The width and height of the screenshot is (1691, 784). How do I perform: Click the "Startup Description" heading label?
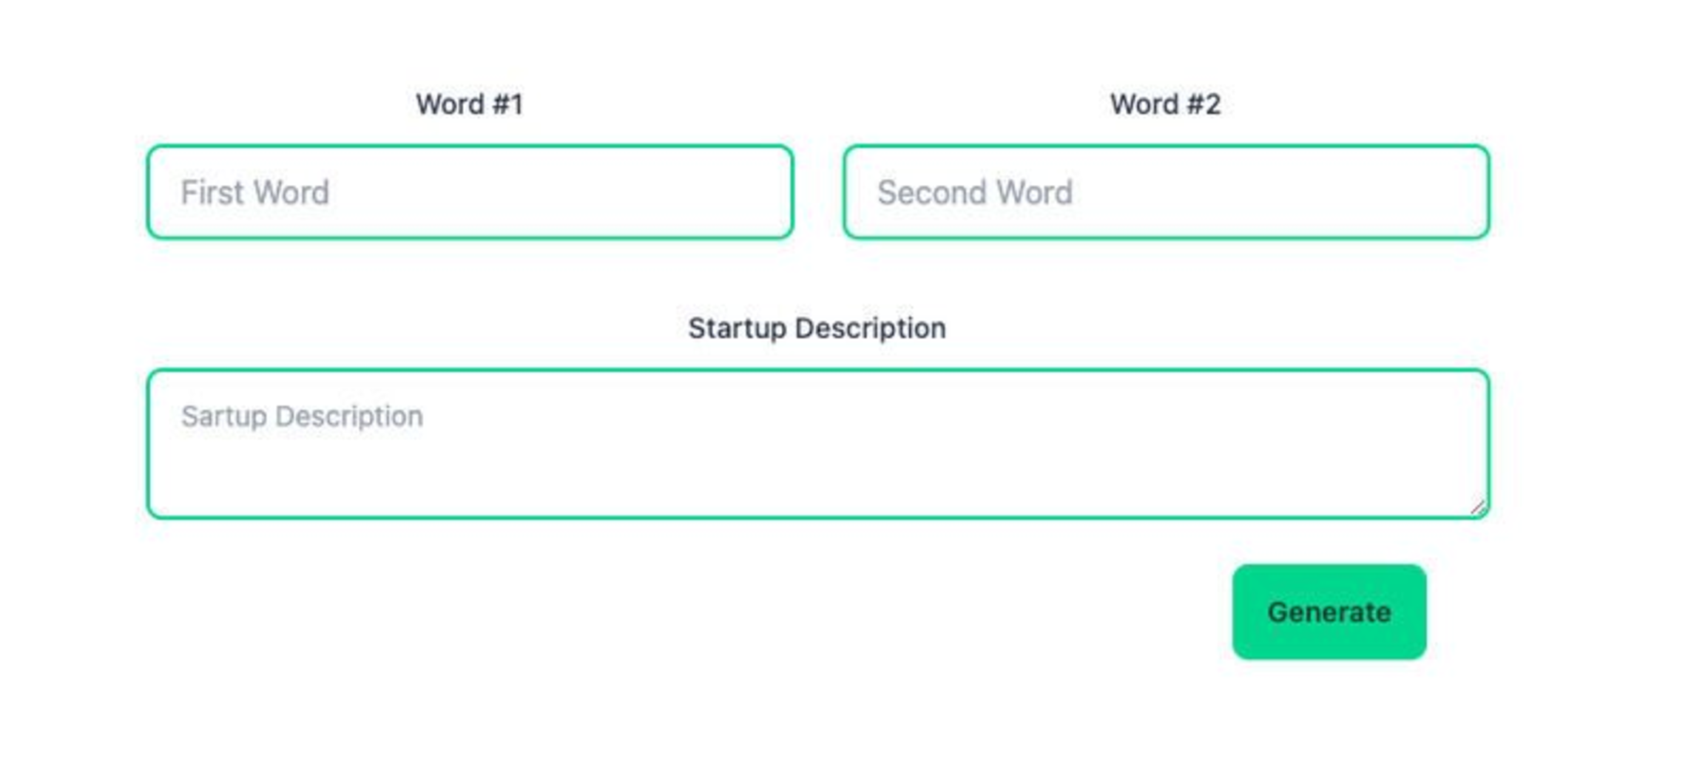817,328
